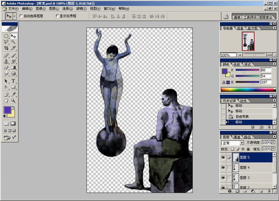Select the Clone Stamp tool
Image resolution: width=279 pixels, height=201 pixels.
[6, 62]
